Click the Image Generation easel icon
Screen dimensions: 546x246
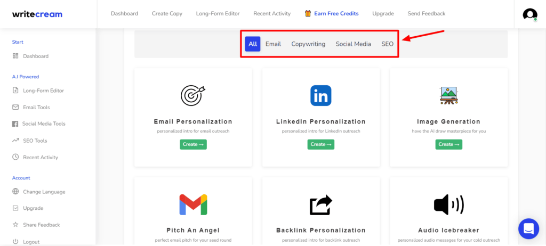click(448, 96)
